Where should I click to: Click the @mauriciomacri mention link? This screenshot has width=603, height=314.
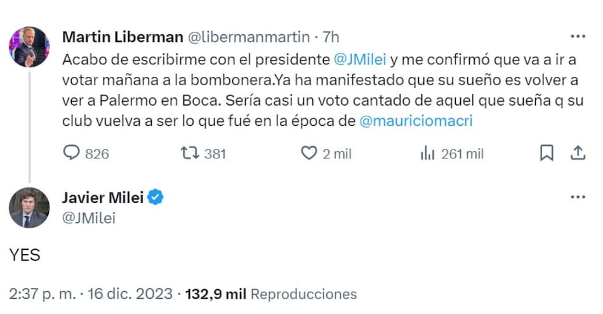point(416,121)
